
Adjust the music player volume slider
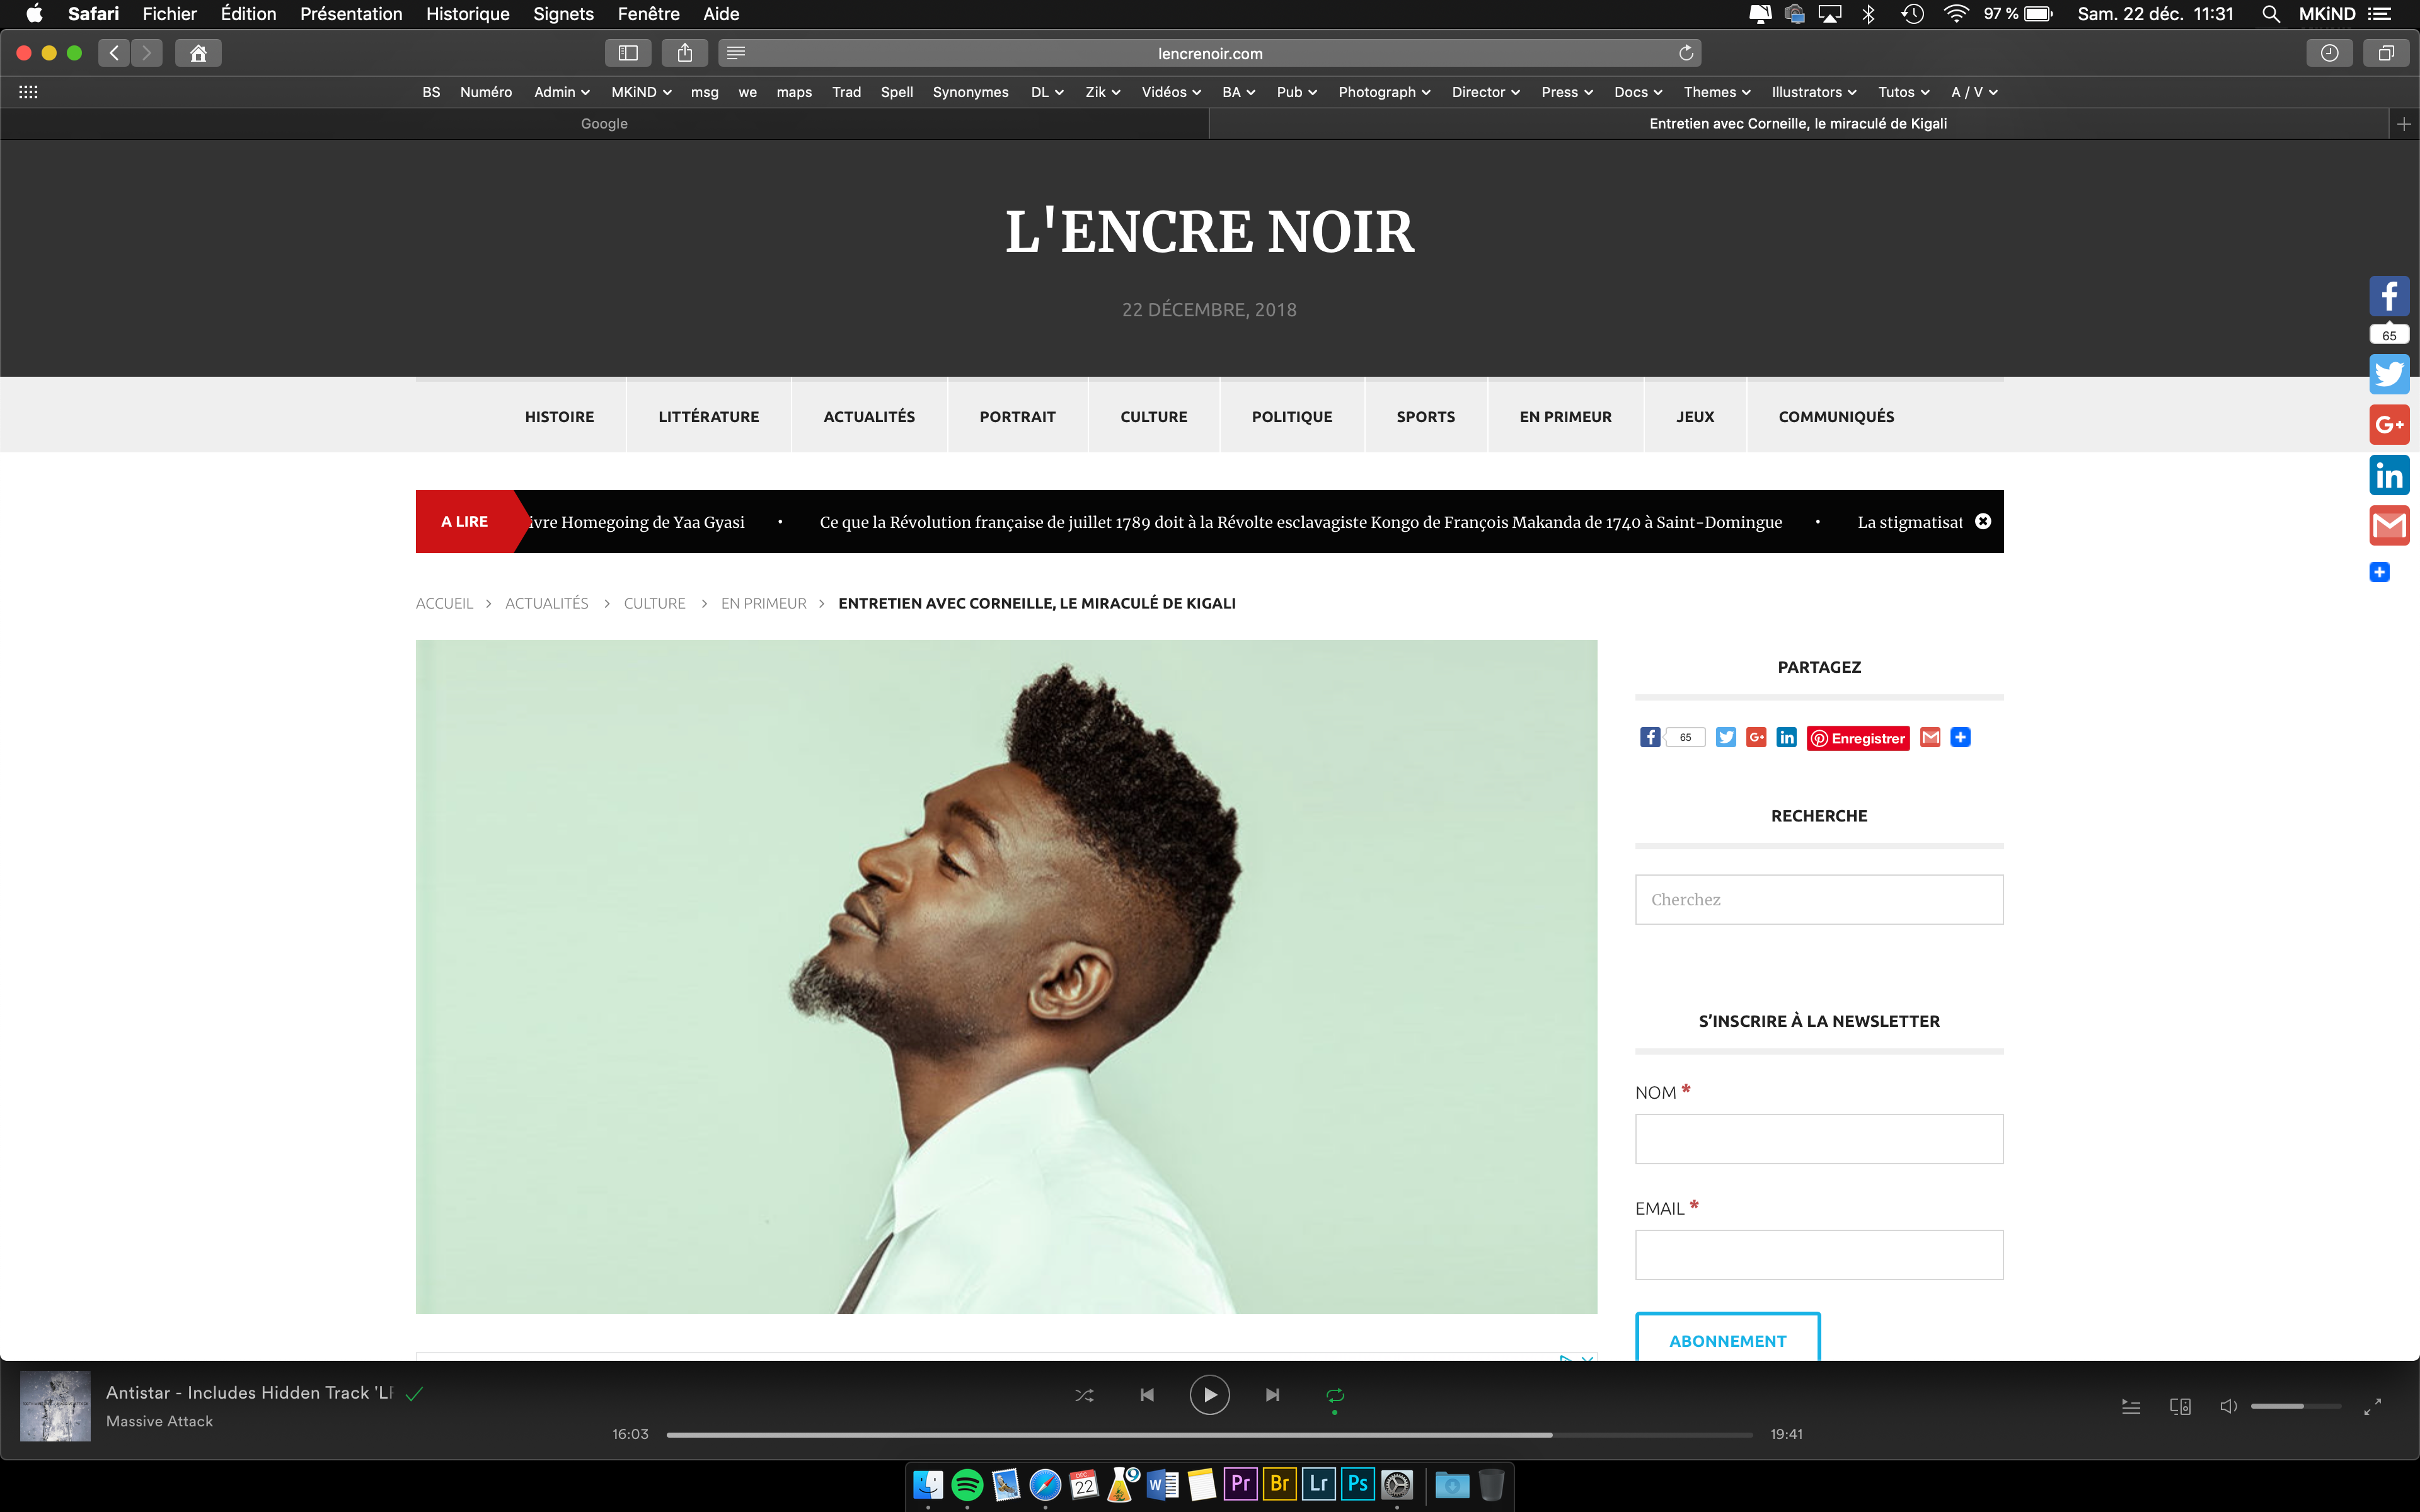pos(2295,1406)
